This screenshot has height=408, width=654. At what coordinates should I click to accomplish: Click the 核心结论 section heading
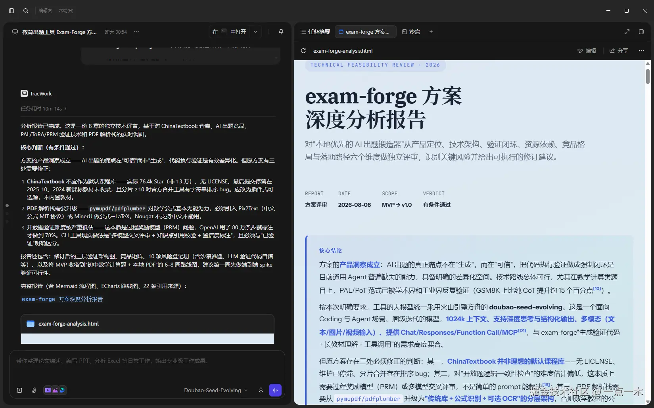[330, 250]
